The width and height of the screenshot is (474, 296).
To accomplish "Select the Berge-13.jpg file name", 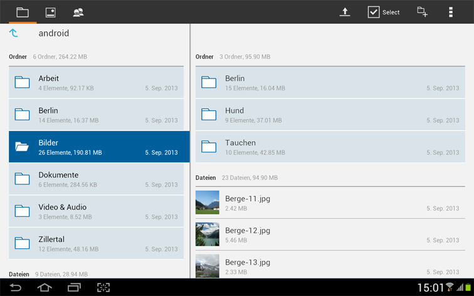I will (248, 262).
